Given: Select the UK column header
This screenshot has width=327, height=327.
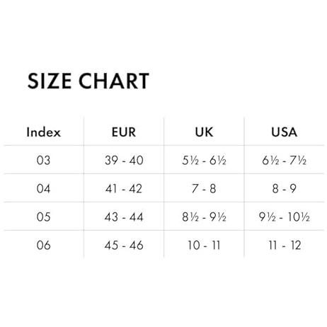Looking at the screenshot, I should (x=204, y=132).
